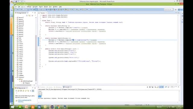This screenshot has height=109, width=193.
Task: Open the Source menu
Action: pos(24,7)
